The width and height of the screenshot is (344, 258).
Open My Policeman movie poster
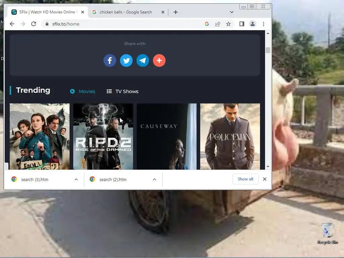click(230, 136)
